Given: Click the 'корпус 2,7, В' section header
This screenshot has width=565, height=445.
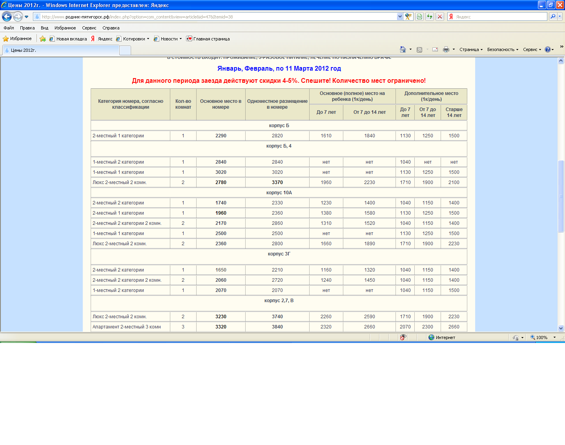Looking at the screenshot, I should pos(279,301).
